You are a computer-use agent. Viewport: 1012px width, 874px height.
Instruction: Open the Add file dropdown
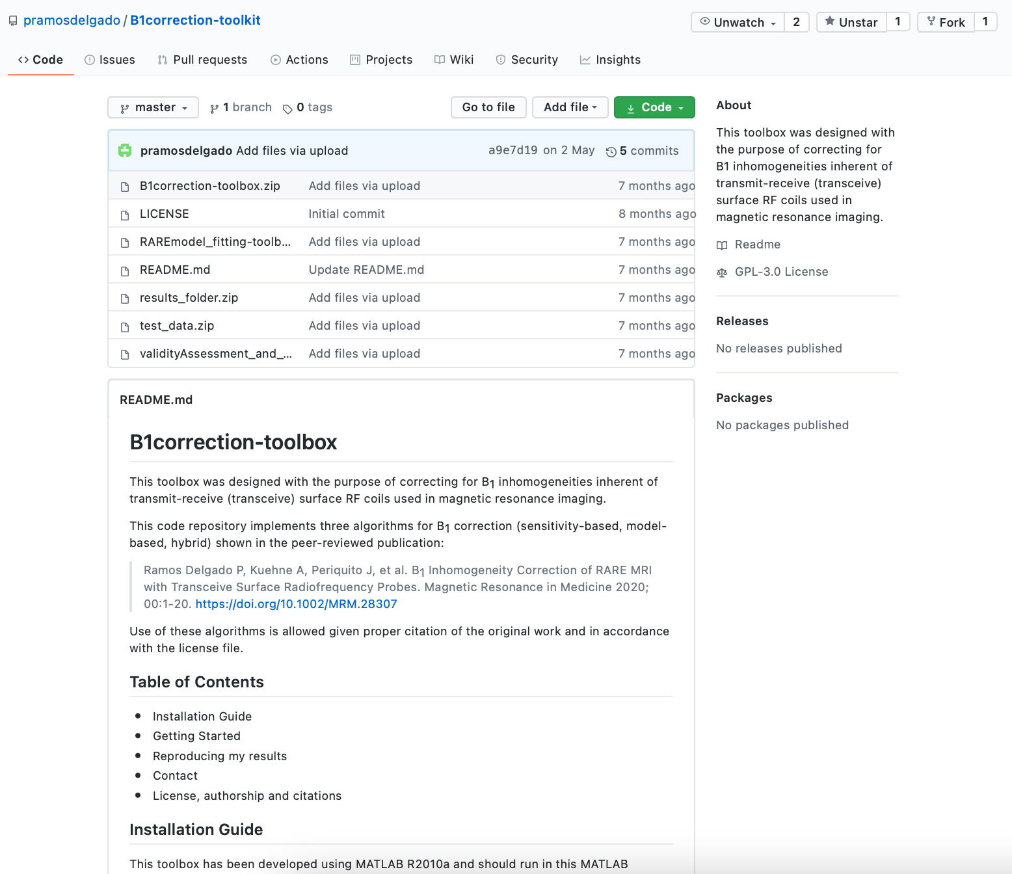click(570, 107)
